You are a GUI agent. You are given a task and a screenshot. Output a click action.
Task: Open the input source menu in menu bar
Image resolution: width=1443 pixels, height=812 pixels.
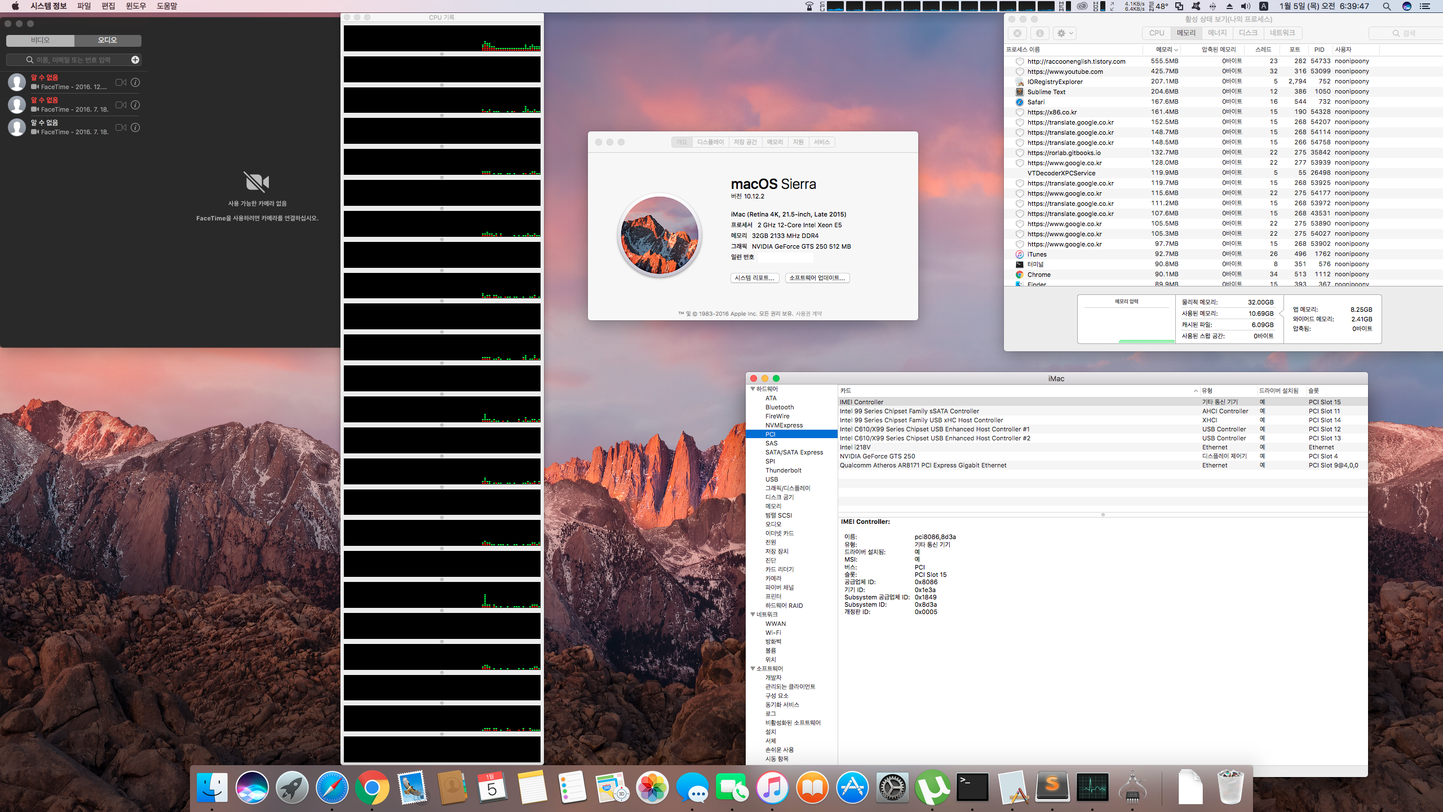point(1264,6)
